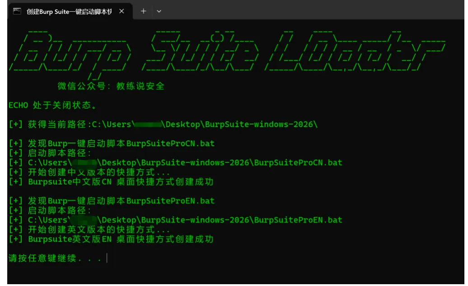
Task: Expand the new tab profile dropdown chevron
Action: pos(159,11)
